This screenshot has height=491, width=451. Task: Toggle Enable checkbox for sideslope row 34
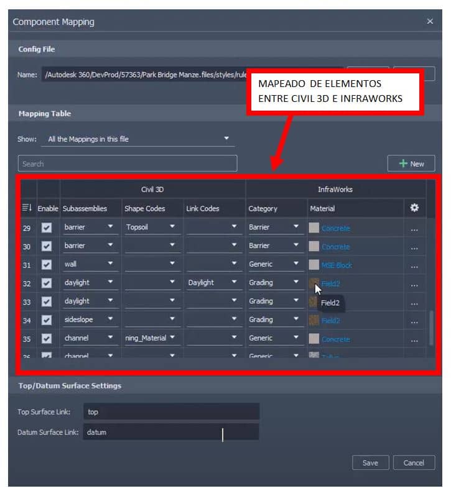pos(47,320)
